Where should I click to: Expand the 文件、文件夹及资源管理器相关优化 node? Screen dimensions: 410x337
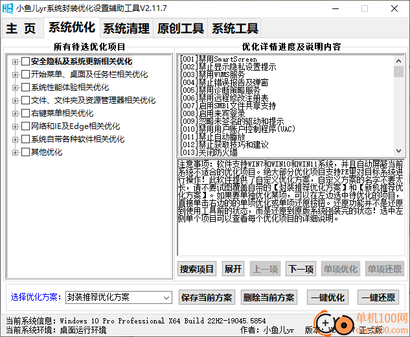(x=15, y=100)
